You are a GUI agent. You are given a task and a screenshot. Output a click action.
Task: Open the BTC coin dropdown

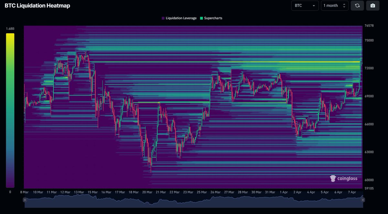305,5
